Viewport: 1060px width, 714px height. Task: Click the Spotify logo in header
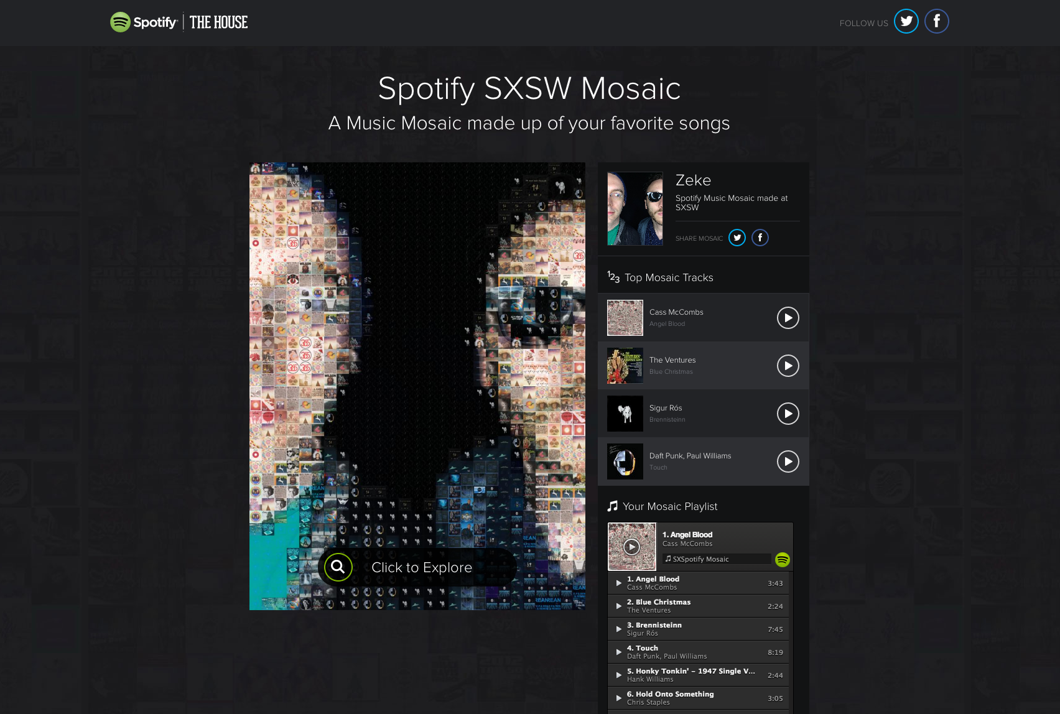[x=144, y=22]
